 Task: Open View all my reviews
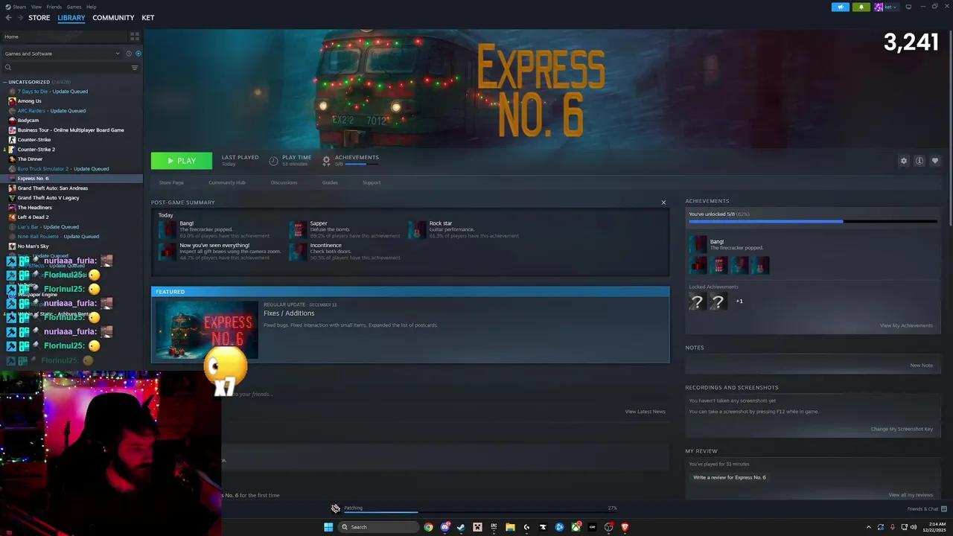[911, 495]
